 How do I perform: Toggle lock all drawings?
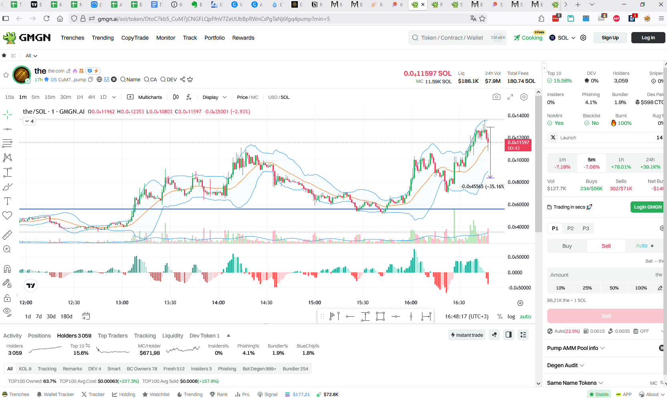coord(7,298)
